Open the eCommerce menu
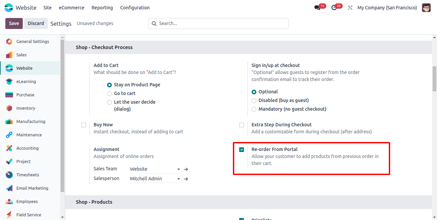The height and width of the screenshot is (220, 437). click(x=72, y=8)
